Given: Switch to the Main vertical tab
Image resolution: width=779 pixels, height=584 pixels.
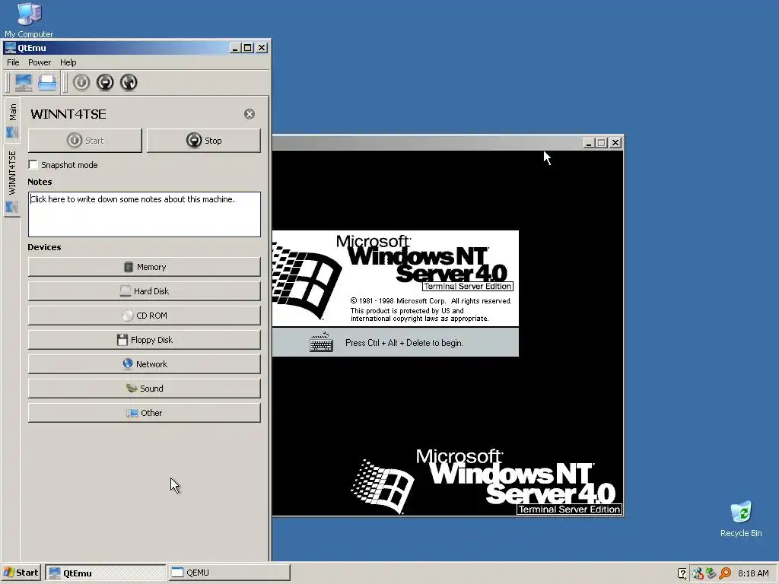Looking at the screenshot, I should pos(12,120).
